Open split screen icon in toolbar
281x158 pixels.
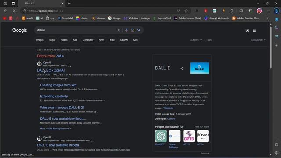[x=241, y=11]
